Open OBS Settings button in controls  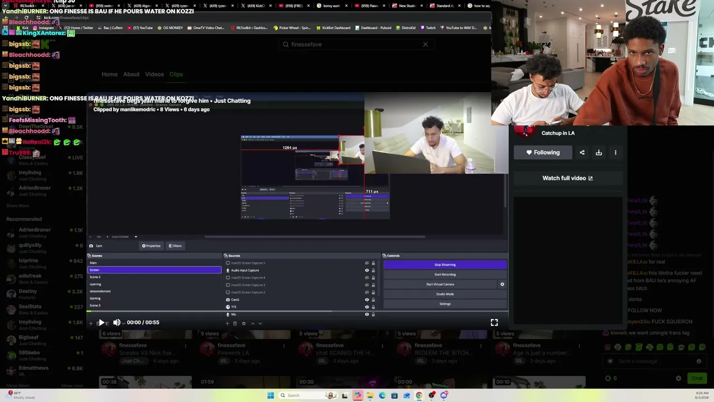click(x=445, y=304)
